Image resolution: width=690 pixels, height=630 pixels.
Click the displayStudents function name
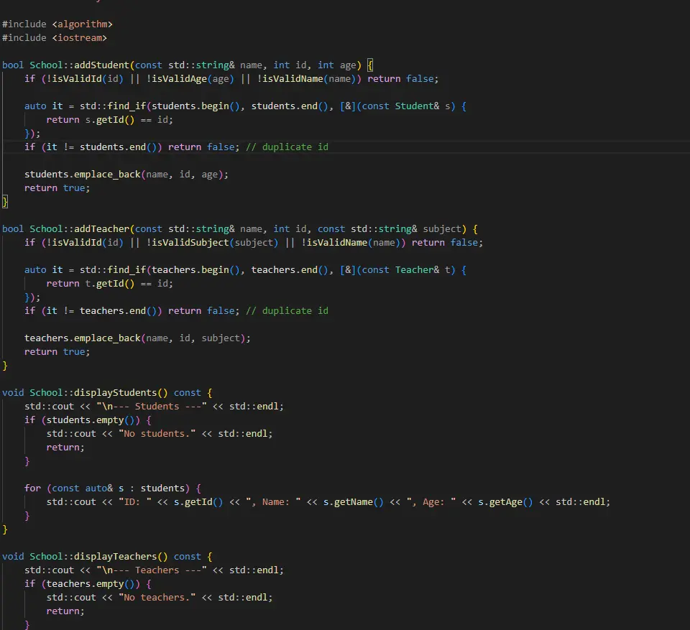[x=115, y=392]
